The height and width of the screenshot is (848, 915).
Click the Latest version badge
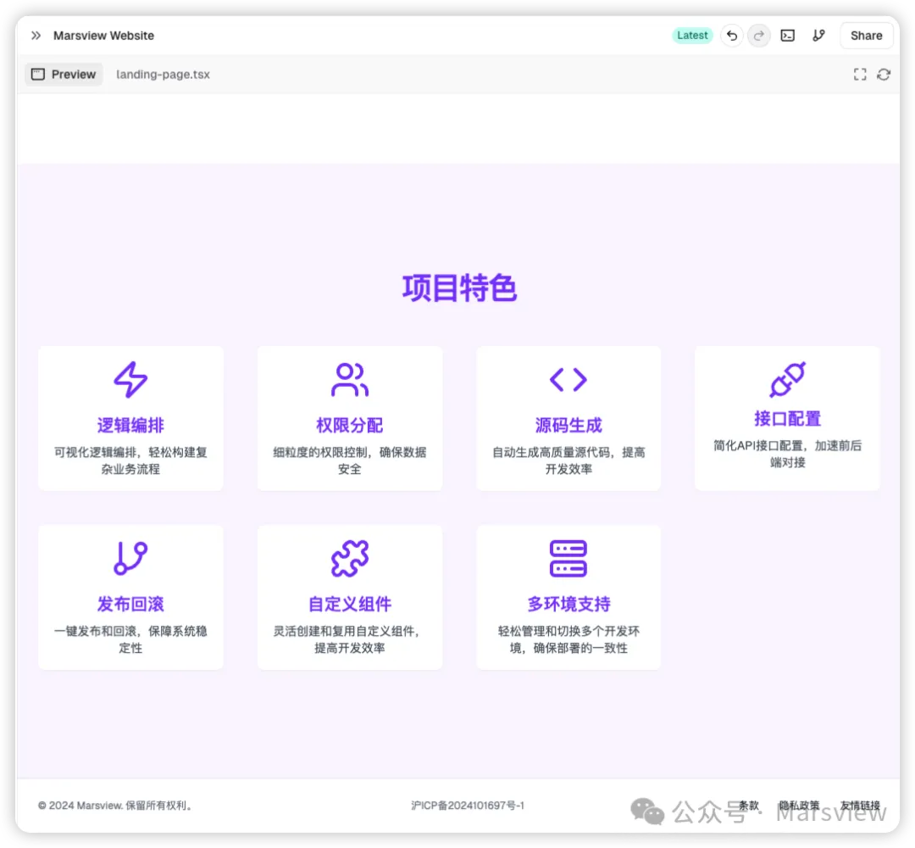click(692, 36)
